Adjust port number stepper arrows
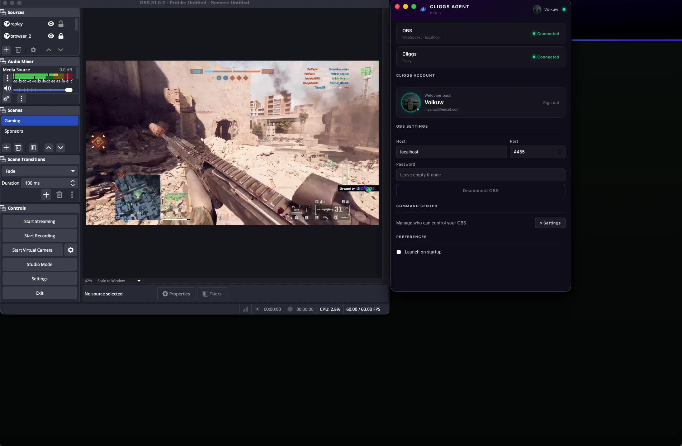This screenshot has height=446, width=682. 559,152
